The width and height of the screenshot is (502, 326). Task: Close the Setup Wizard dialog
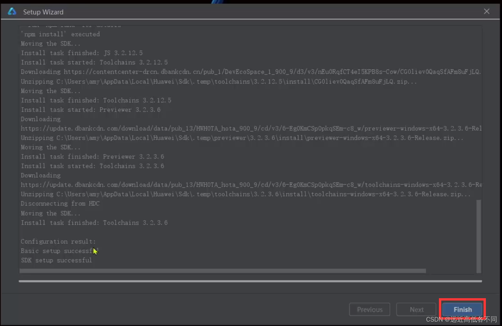pyautogui.click(x=487, y=11)
